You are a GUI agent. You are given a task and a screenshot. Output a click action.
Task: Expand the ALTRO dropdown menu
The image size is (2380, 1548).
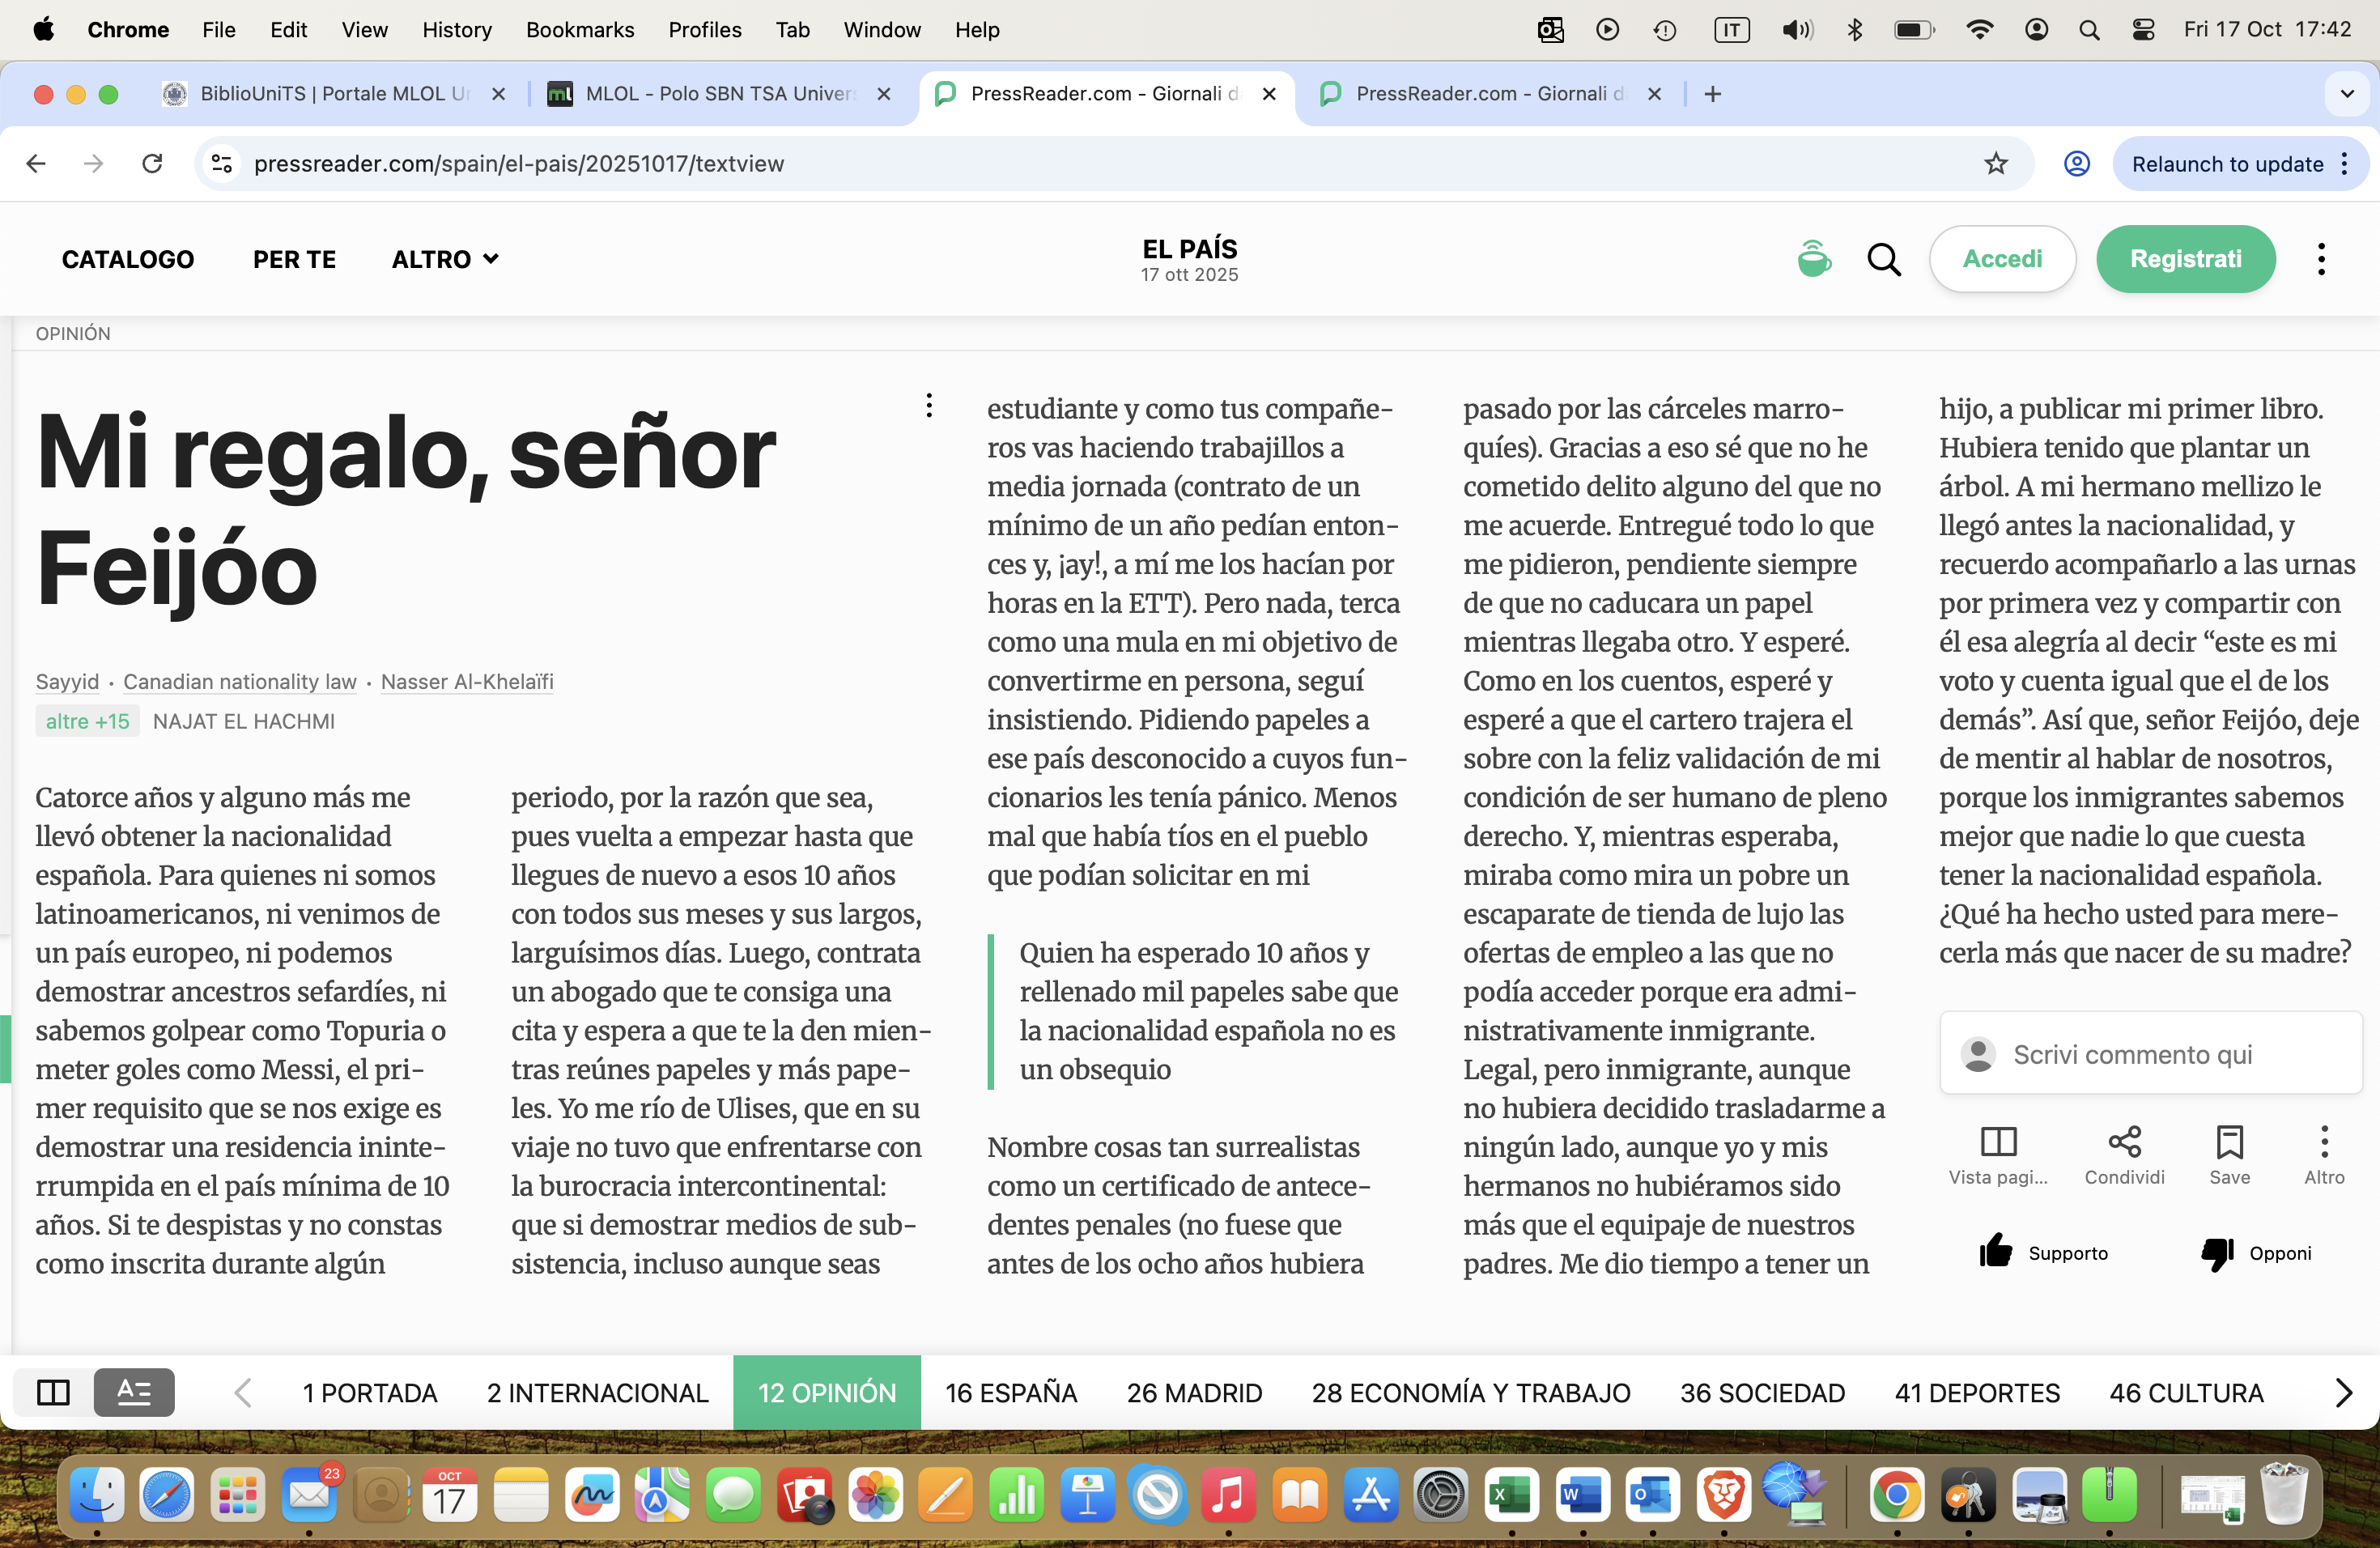click(445, 259)
